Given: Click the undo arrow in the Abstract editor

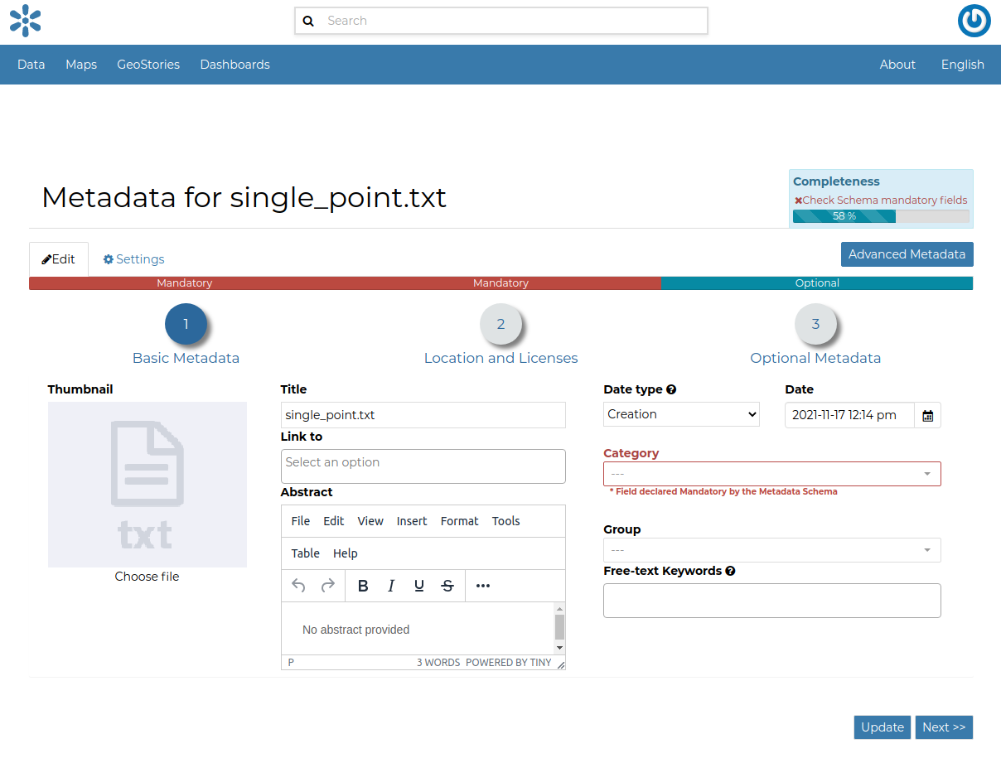Looking at the screenshot, I should click(297, 586).
